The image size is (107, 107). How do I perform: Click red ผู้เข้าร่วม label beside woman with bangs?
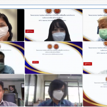pyautogui.click(x=30, y=31)
